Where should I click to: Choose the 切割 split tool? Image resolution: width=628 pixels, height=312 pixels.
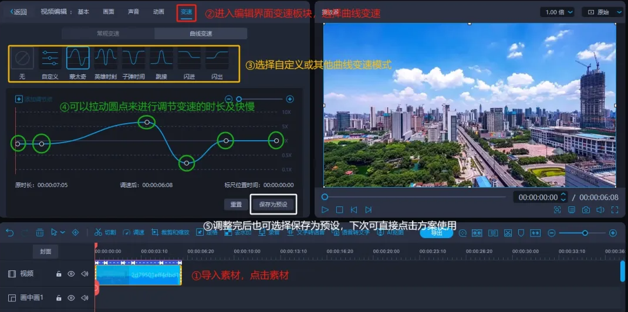[105, 232]
